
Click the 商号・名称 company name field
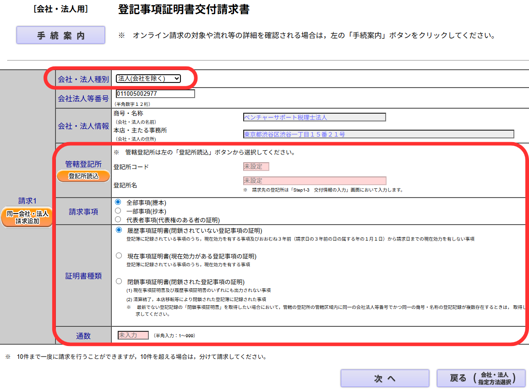tap(314, 117)
